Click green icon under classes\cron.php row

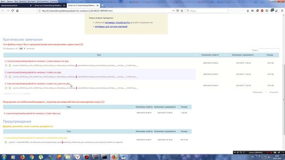coord(10,65)
